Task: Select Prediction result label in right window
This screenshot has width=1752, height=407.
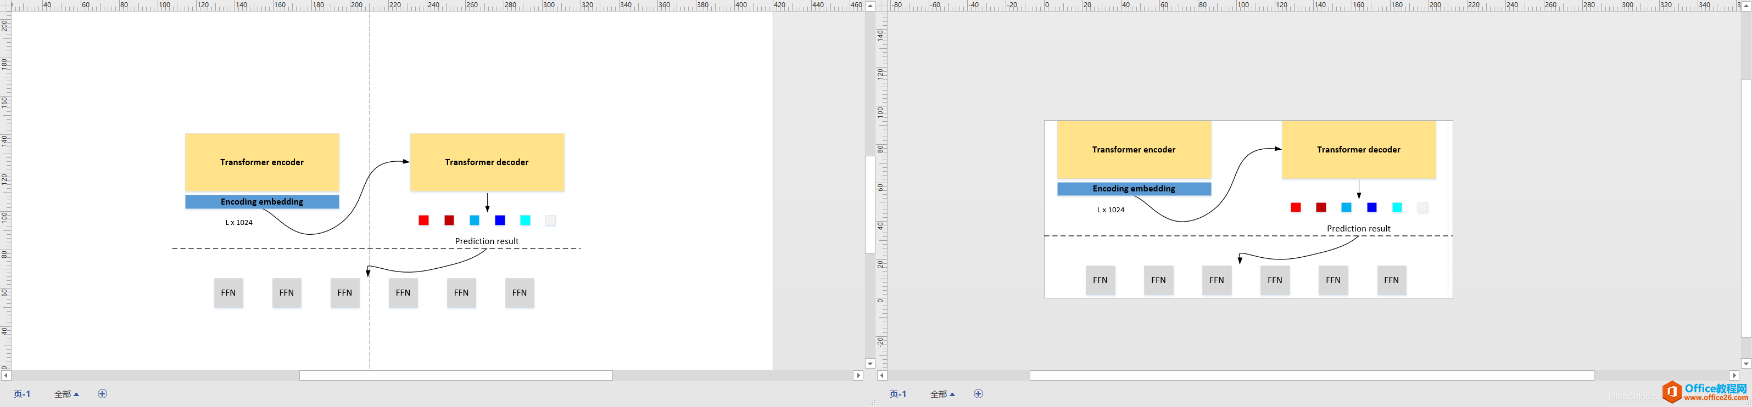Action: click(x=1358, y=229)
